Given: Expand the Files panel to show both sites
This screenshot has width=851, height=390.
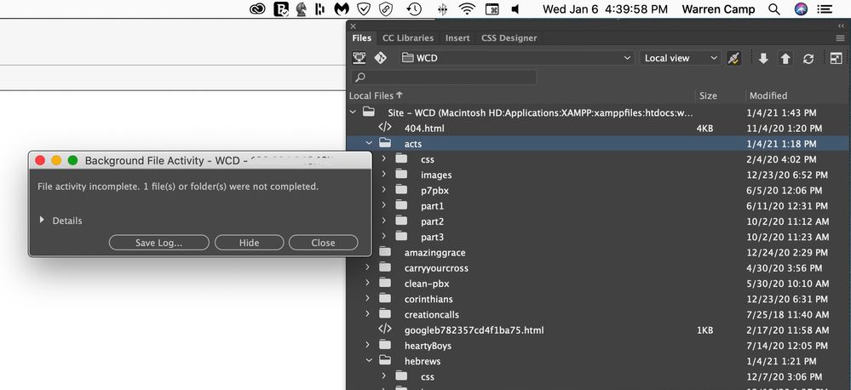Looking at the screenshot, I should point(836,59).
